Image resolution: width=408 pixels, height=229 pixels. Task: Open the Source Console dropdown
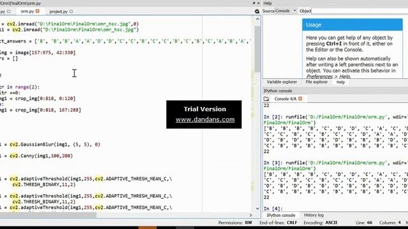tap(286, 11)
